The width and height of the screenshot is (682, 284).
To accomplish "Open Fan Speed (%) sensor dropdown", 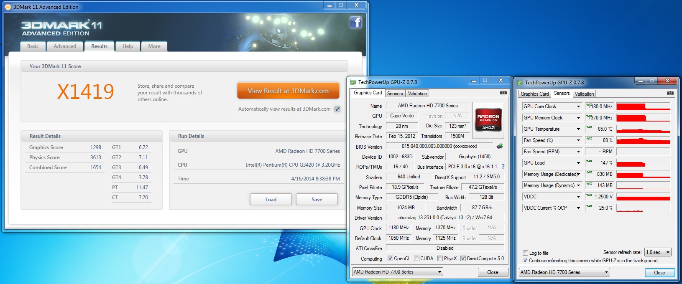I will click(579, 140).
